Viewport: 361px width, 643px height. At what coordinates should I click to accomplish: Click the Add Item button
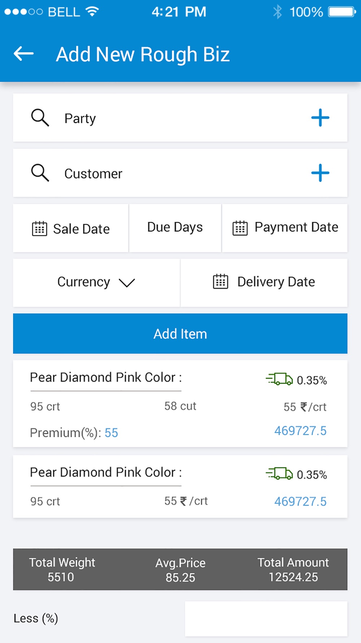click(x=180, y=333)
